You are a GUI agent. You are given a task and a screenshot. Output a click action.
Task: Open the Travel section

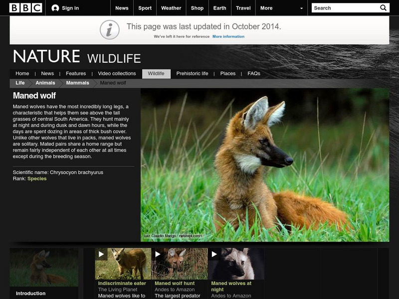243,8
